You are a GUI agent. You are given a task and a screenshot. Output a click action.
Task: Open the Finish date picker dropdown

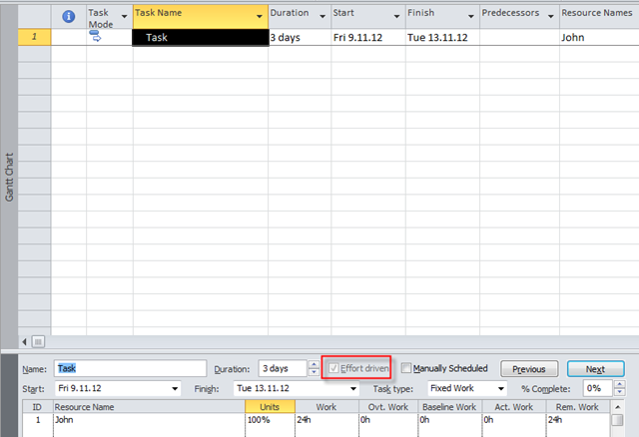coord(353,388)
